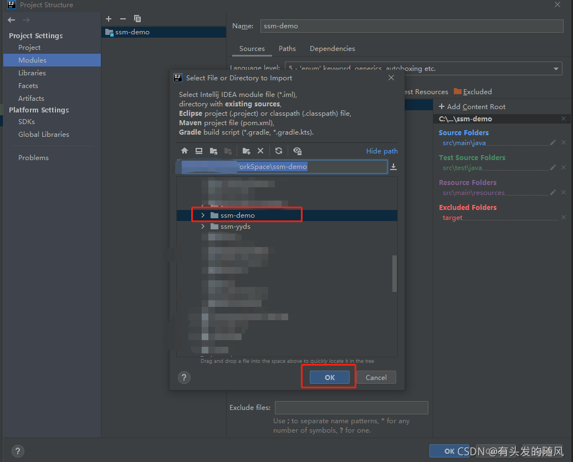The image size is (573, 462).
Task: Open Libraries settings
Action: coord(32,73)
